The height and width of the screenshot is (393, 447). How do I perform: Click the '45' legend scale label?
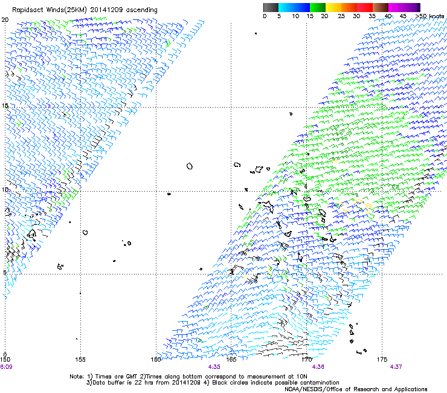[403, 16]
